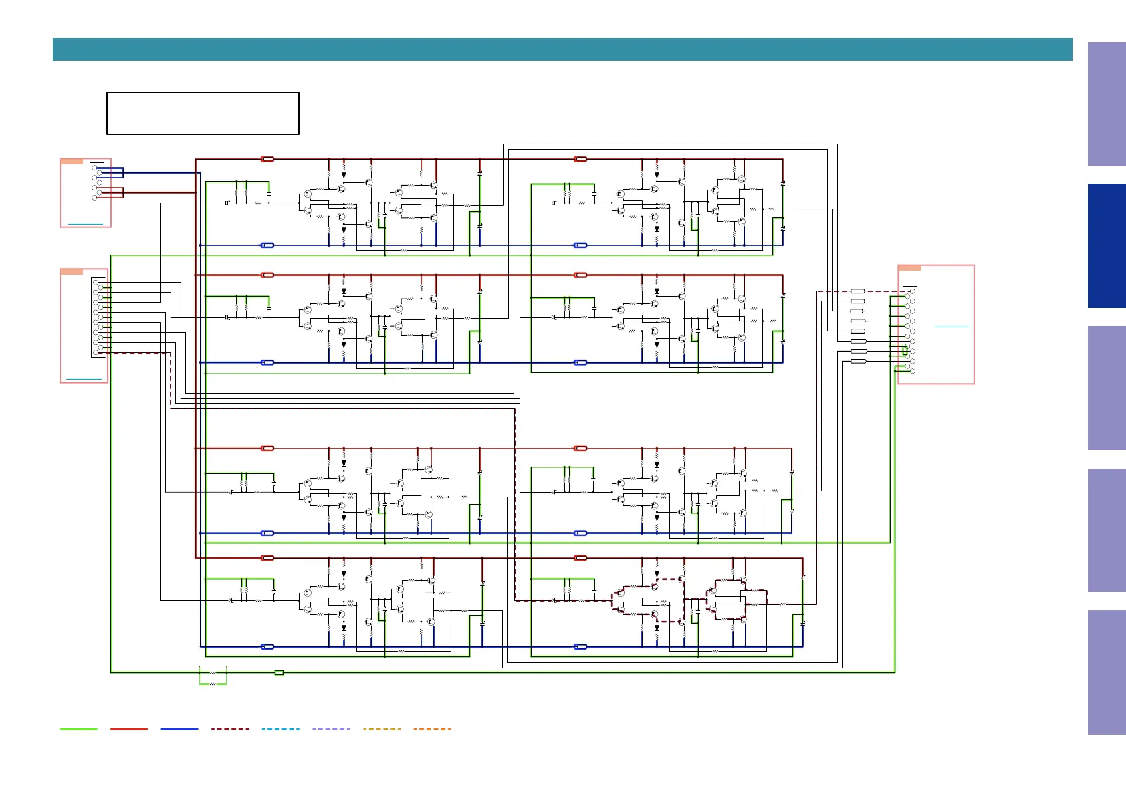This screenshot has width=1126, height=796.
Task: Click the solid green legend line
Action: point(78,729)
